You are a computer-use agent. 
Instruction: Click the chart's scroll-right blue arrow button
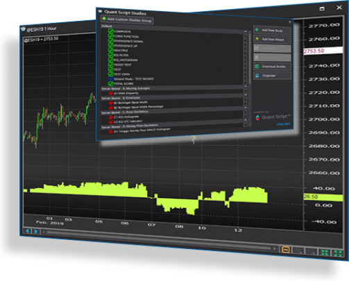click(x=36, y=231)
